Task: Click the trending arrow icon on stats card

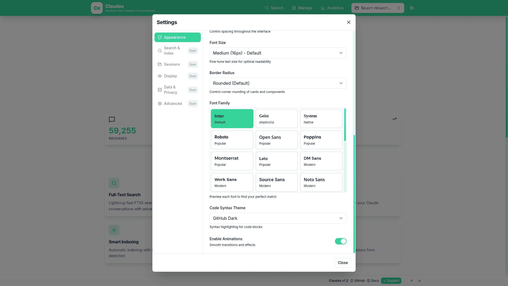Action: pos(394,119)
